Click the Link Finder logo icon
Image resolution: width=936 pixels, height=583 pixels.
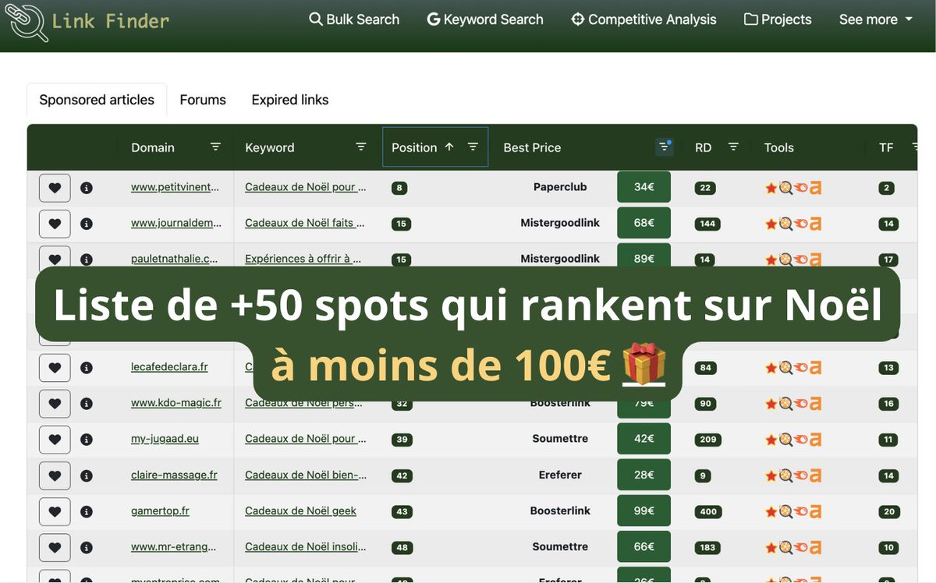25,22
